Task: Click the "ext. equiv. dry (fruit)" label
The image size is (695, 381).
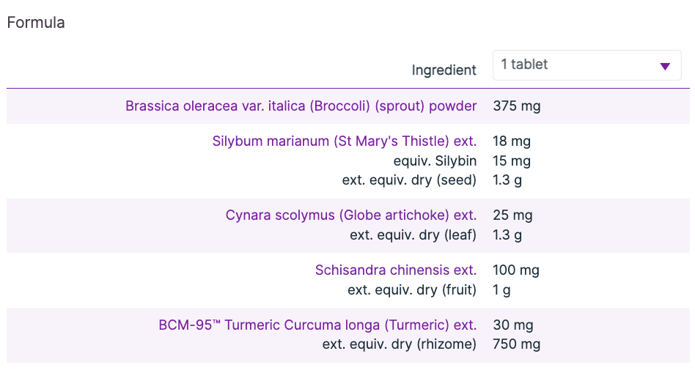Action: [x=412, y=290]
